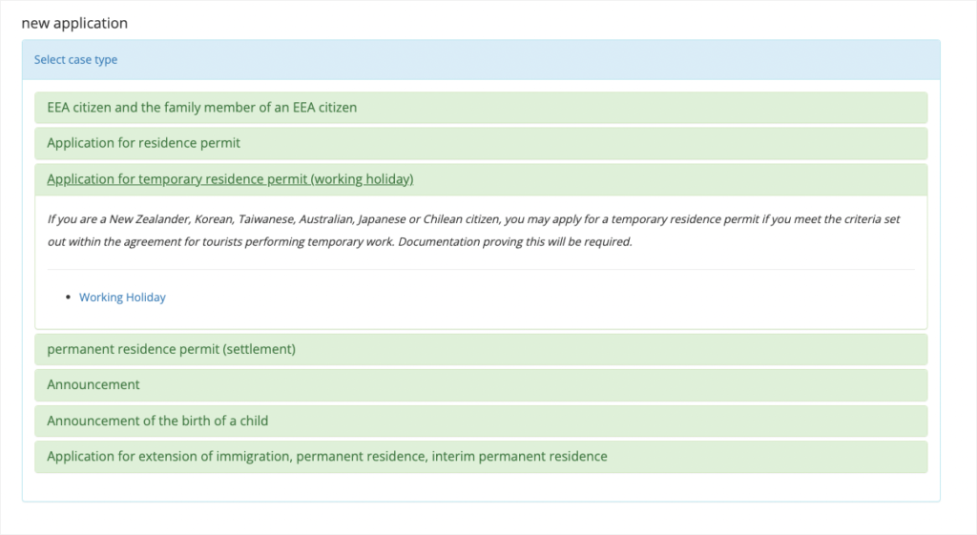Expand the Announcement section
Screen dimensions: 977x535
[x=481, y=385]
